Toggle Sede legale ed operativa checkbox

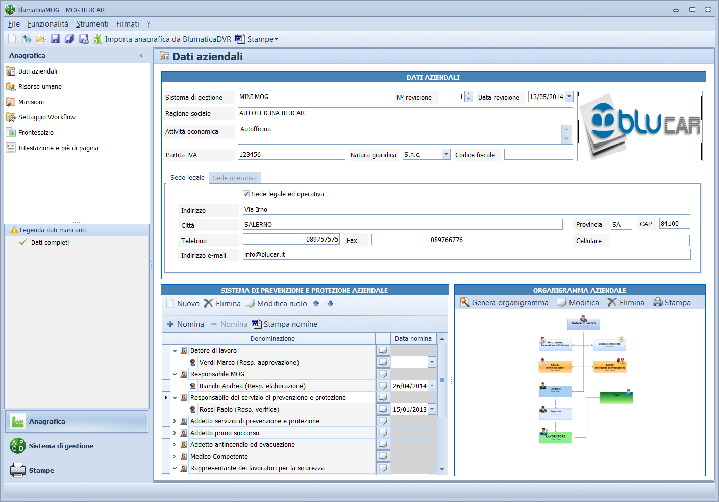click(x=246, y=194)
